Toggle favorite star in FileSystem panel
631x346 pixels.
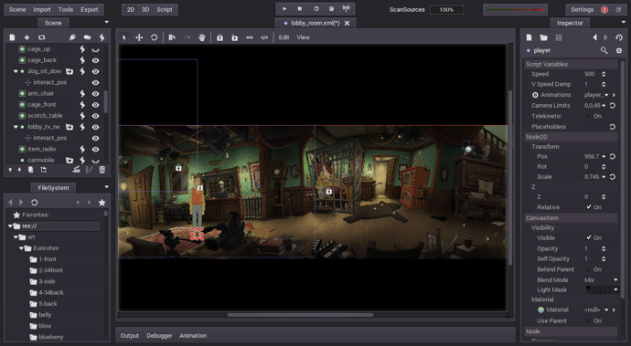tap(102, 203)
